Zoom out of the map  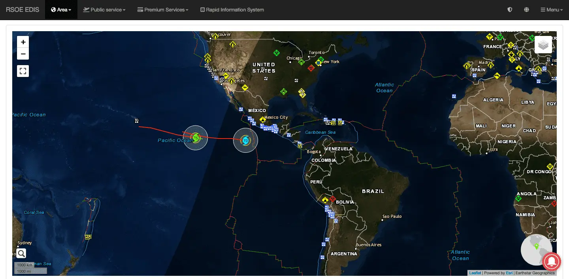pyautogui.click(x=23, y=54)
